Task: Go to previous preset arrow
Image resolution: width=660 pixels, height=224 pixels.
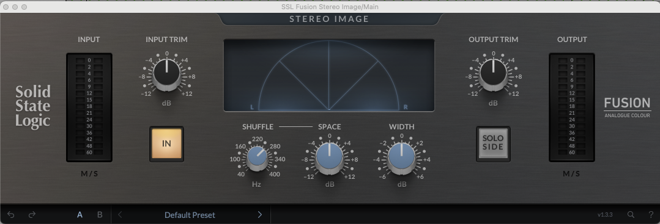Action: point(120,215)
